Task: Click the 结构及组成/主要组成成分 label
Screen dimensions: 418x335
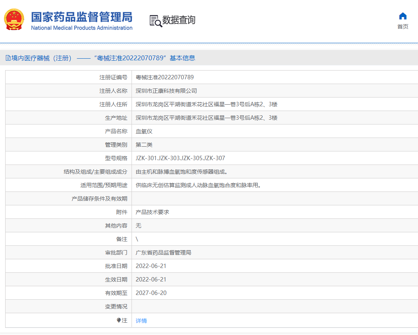Action: click(95, 172)
